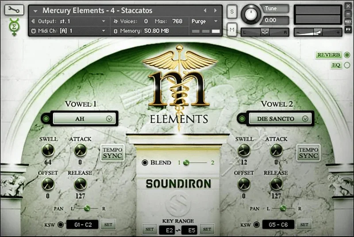Click the Soundiron S emblem logo
This screenshot has height=237, width=354.
pos(178,205)
